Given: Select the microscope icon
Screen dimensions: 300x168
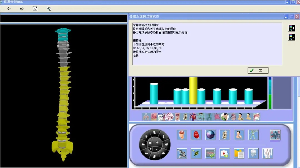Looking at the screenshot, I should tap(182, 153).
